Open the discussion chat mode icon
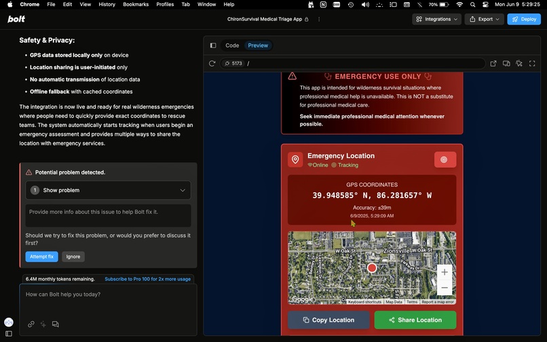This screenshot has height=342, width=547. point(55,324)
